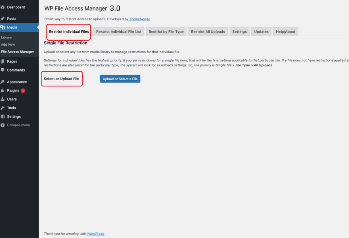Follow the WordPress footer link
The width and height of the screenshot is (349, 238).
pyautogui.click(x=95, y=234)
